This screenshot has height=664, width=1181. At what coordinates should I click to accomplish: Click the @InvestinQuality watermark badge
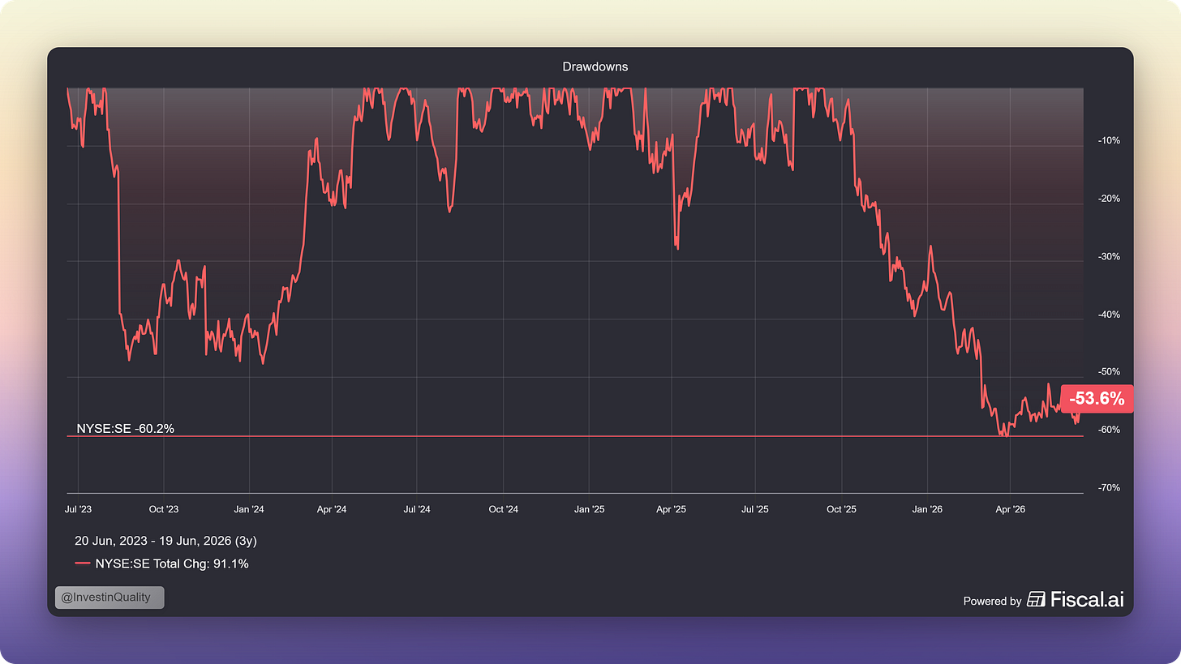click(x=110, y=598)
